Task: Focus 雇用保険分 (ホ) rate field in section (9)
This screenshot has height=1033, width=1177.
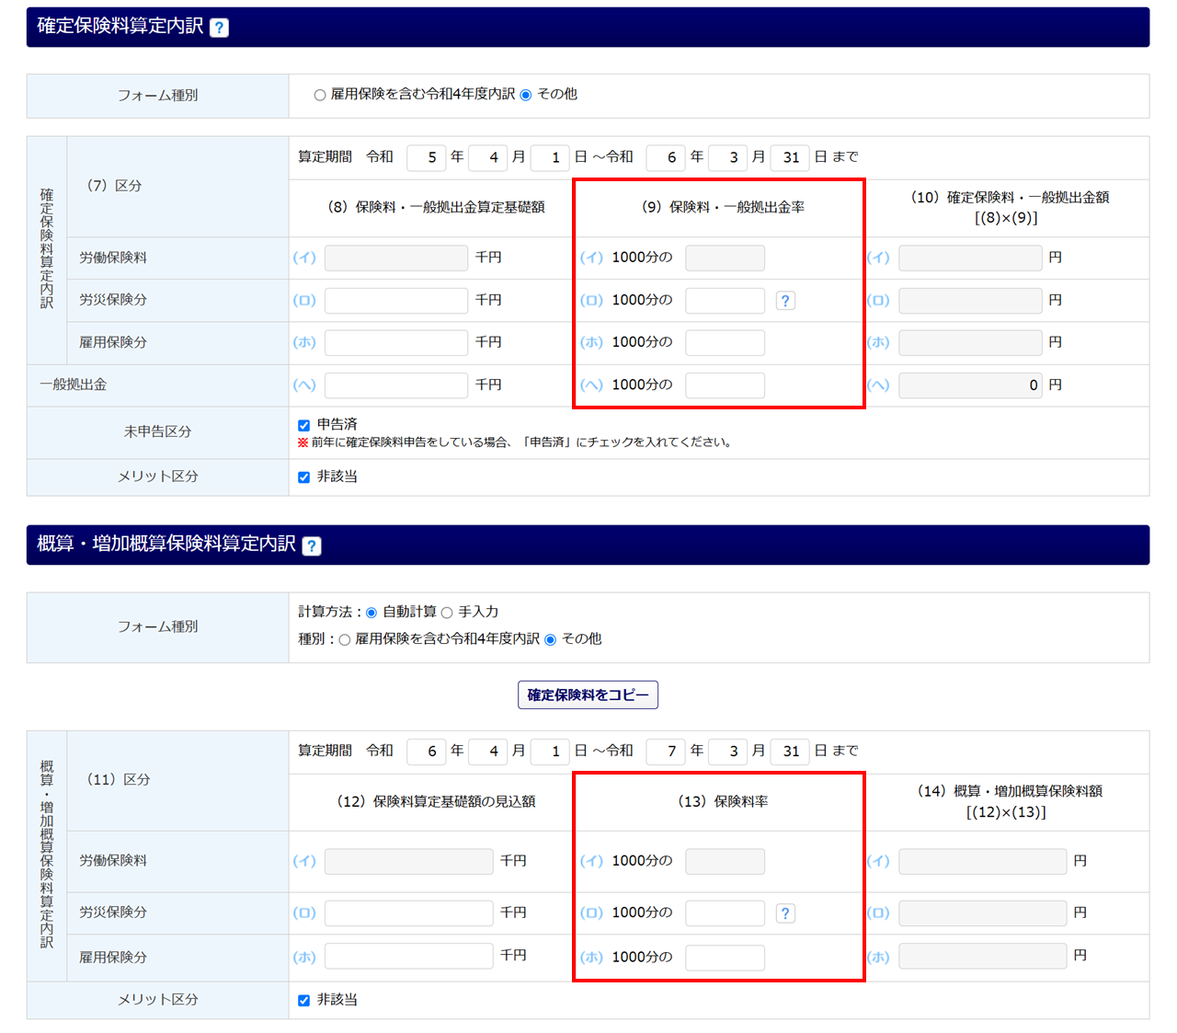Action: click(726, 343)
